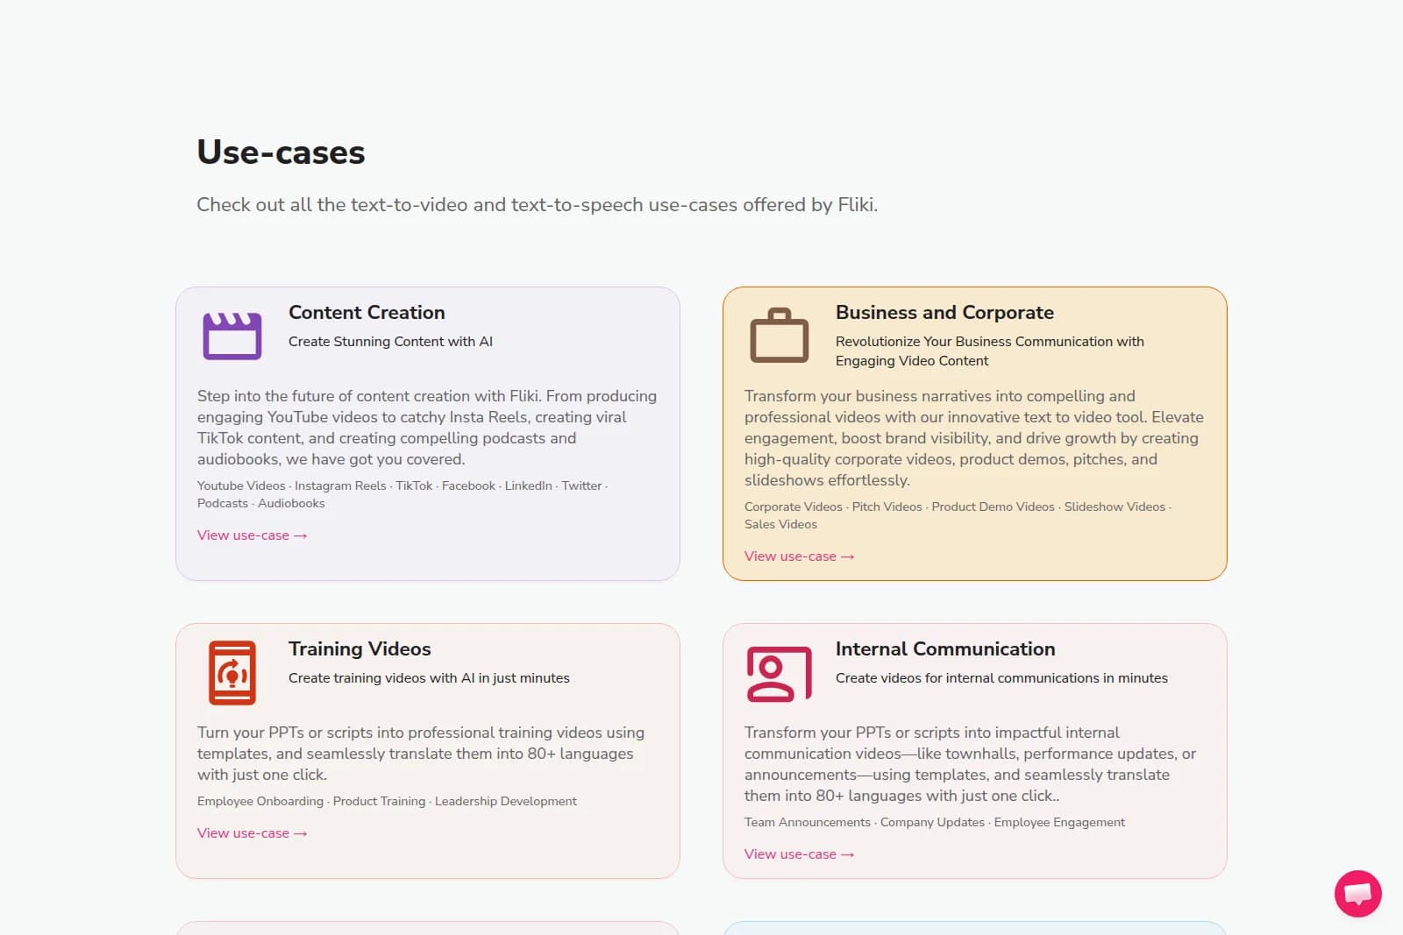Click the Content Creation card
The image size is (1403, 935).
(x=427, y=434)
